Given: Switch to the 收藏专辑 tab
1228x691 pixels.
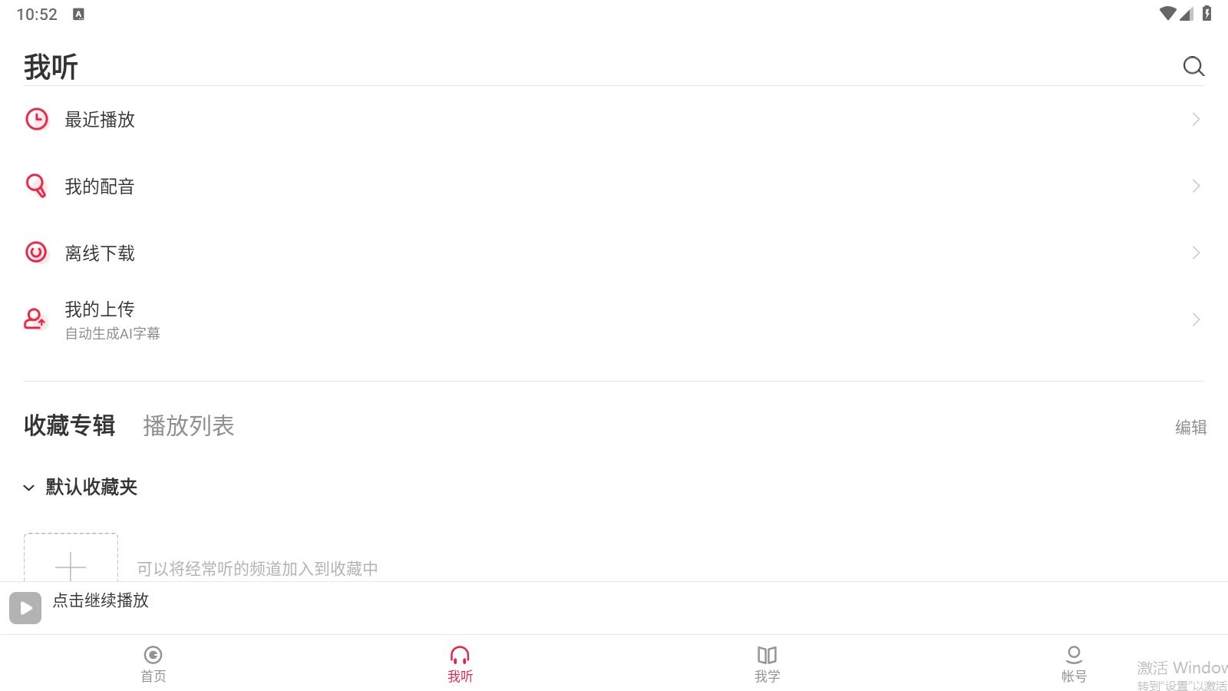Looking at the screenshot, I should (70, 425).
